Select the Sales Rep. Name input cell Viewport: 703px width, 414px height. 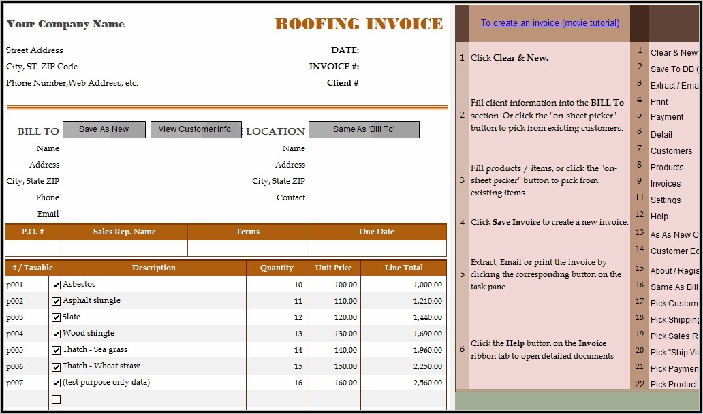click(x=124, y=249)
